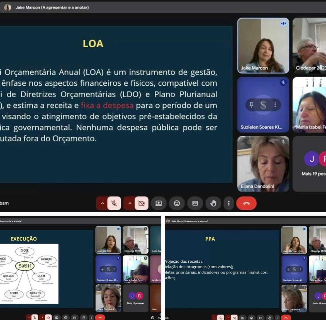Image resolution: width=326 pixels, height=320 pixels.
Task: Select Jake Marcon video tile in LOA view
Action: point(263,45)
